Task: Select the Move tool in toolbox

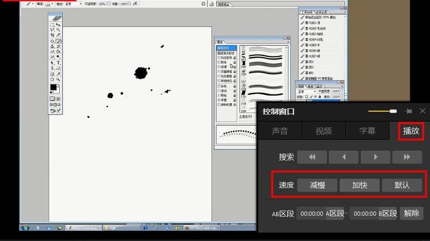Action: click(58, 25)
